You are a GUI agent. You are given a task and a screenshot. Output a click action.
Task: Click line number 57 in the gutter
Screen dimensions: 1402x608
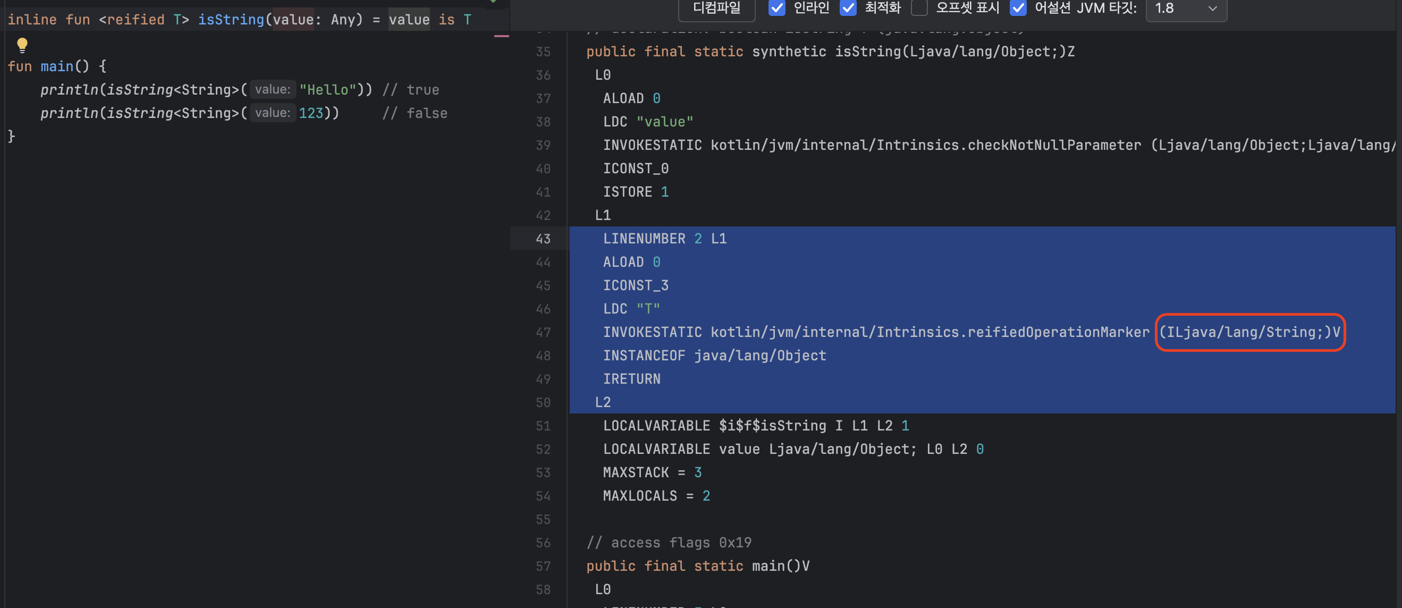[543, 566]
